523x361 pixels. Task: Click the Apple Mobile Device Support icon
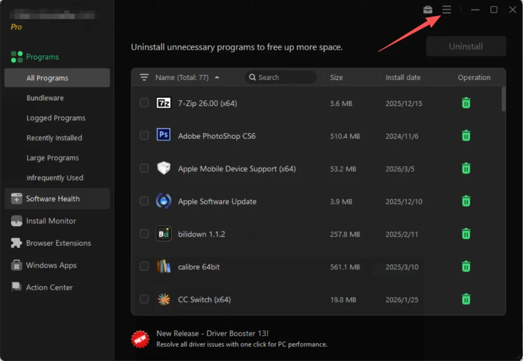[164, 168]
